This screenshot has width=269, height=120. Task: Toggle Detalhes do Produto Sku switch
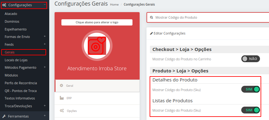tap(251, 89)
